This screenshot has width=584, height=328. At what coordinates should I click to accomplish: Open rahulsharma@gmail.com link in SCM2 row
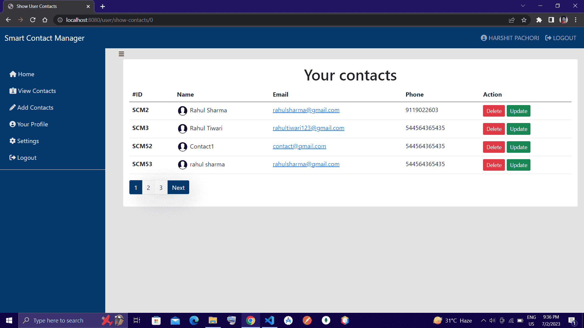pyautogui.click(x=306, y=110)
